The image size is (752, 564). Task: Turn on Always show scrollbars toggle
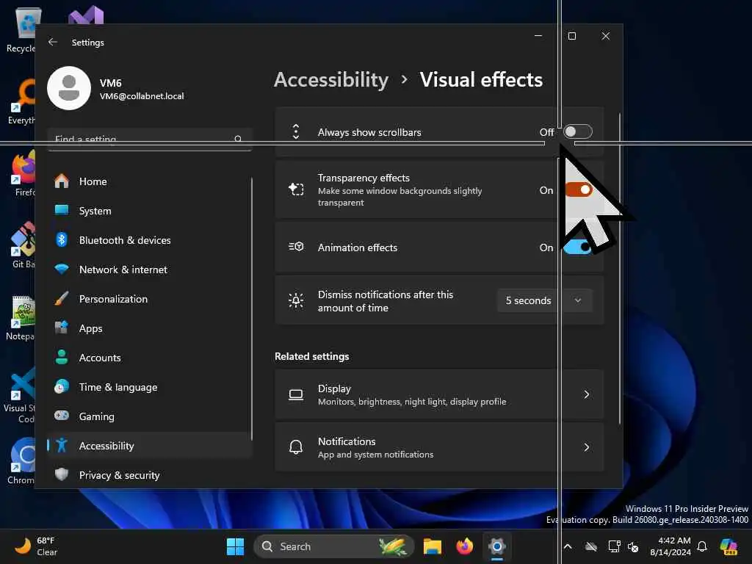click(578, 132)
